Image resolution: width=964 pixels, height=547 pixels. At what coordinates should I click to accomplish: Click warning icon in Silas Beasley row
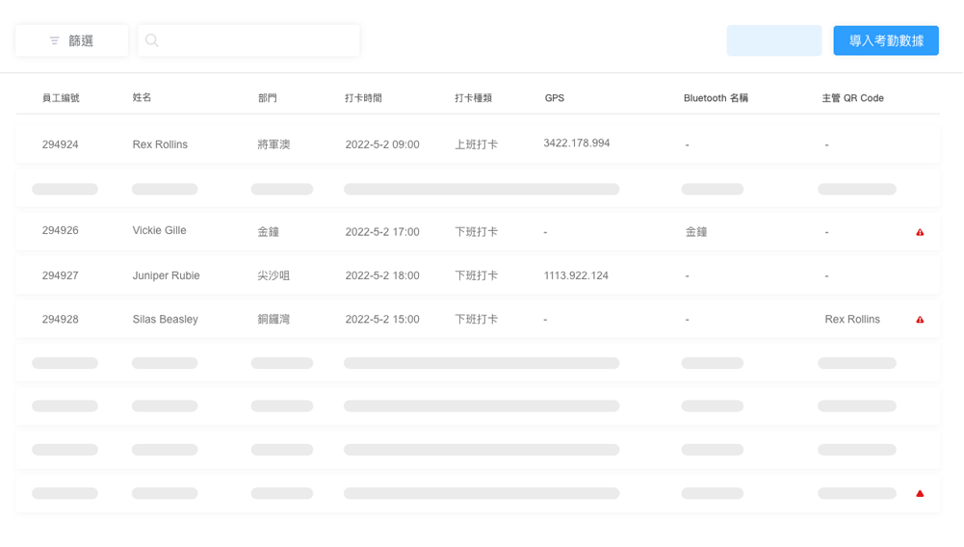pos(920,320)
